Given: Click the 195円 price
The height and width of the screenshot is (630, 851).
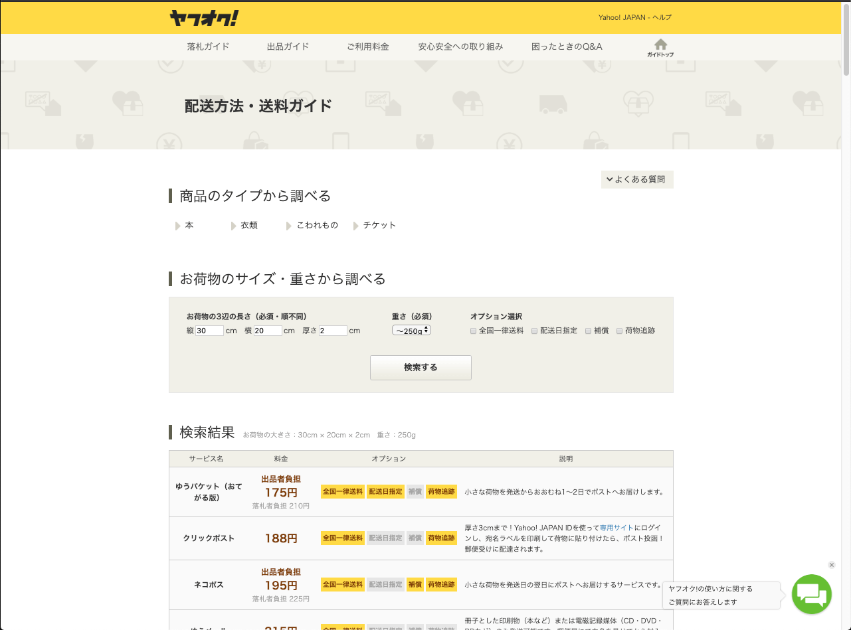Looking at the screenshot, I should click(281, 586).
